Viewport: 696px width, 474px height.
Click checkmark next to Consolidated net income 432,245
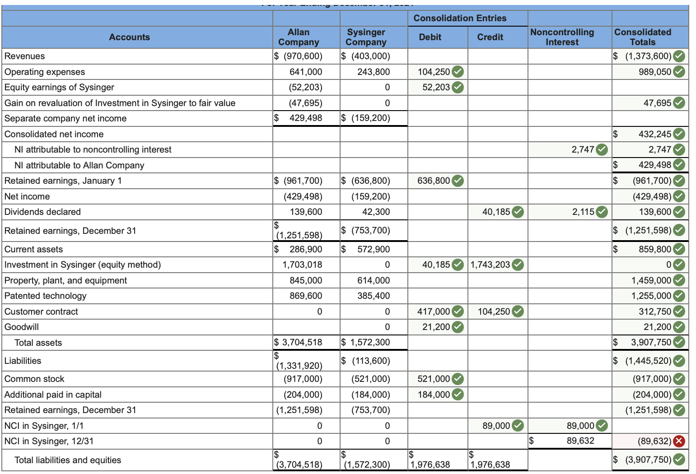coord(679,134)
